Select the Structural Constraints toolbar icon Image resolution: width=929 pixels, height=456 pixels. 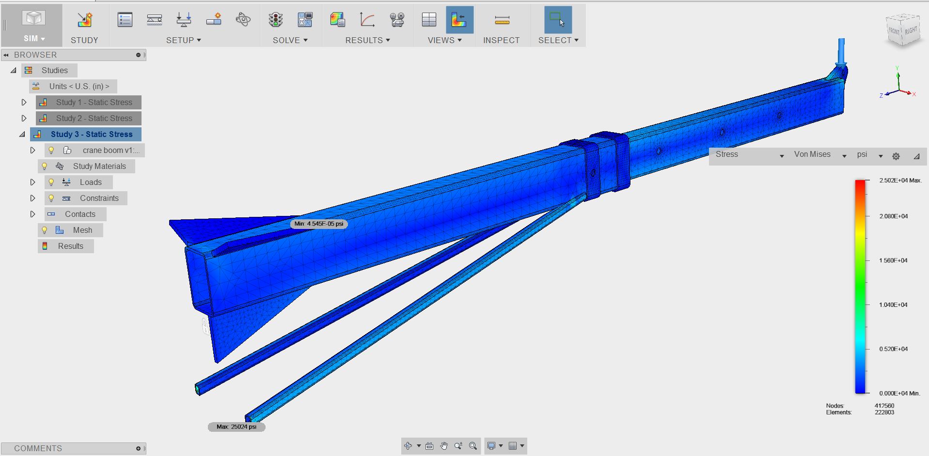pyautogui.click(x=155, y=20)
